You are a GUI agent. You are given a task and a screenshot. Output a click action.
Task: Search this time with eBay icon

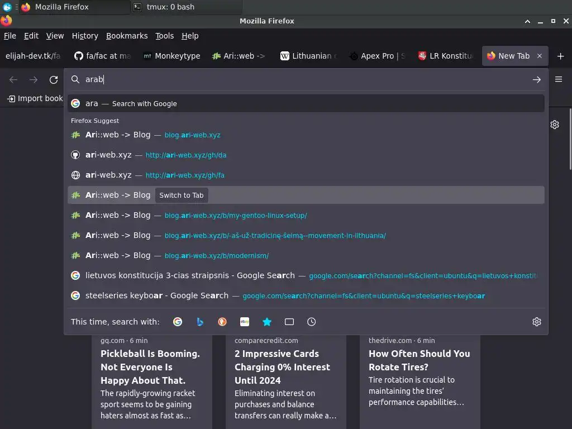(x=245, y=322)
